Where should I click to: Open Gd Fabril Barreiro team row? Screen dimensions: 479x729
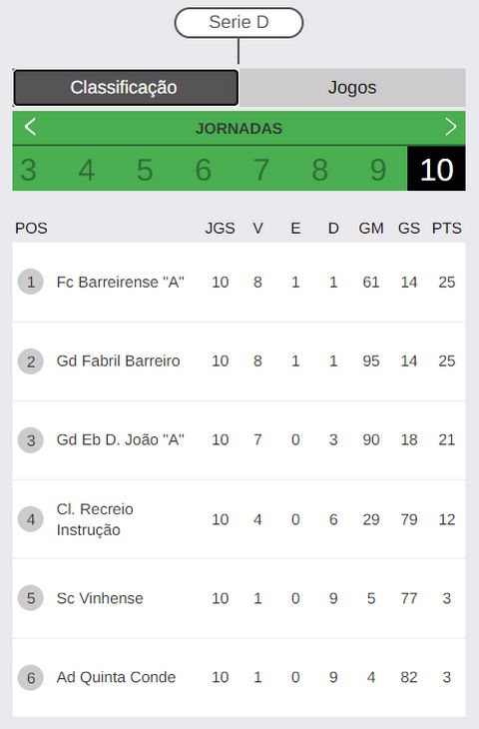click(239, 362)
